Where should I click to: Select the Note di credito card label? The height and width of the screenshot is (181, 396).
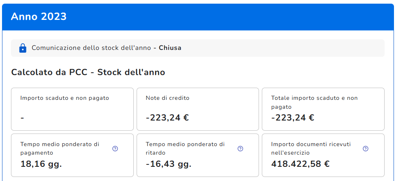[x=168, y=98]
